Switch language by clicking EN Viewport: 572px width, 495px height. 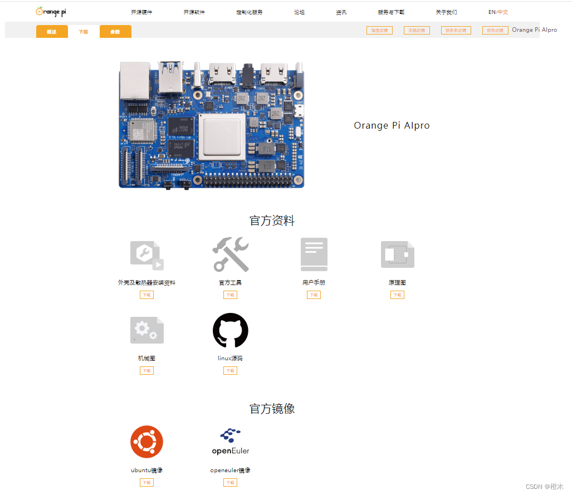point(491,11)
